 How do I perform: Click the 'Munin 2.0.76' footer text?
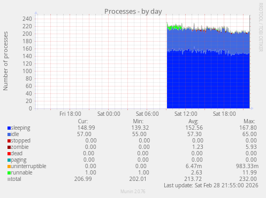(133, 192)
